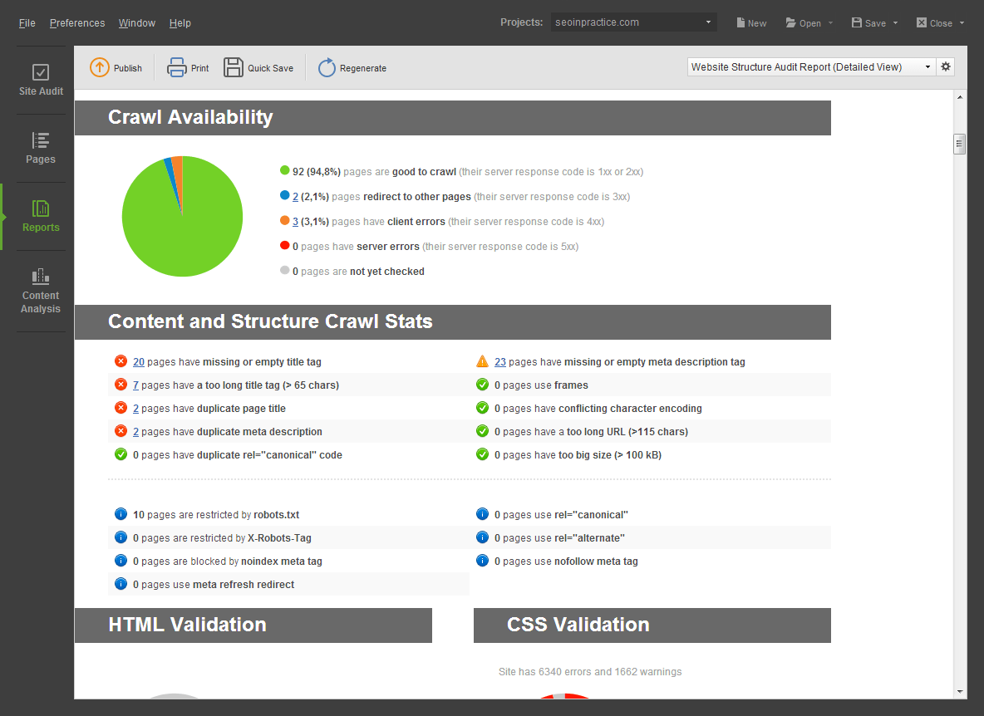This screenshot has height=716, width=984.
Task: Open the File menu
Action: (27, 23)
